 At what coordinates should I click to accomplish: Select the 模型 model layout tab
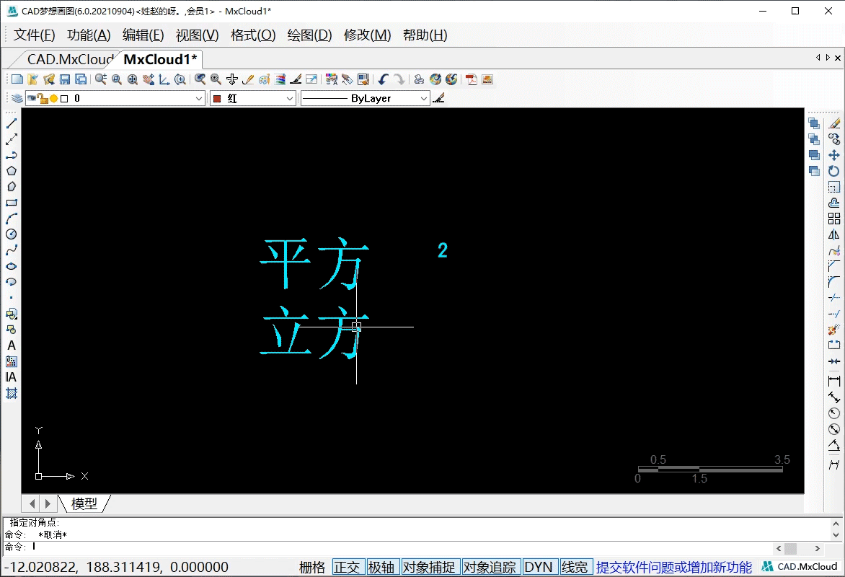(x=84, y=503)
